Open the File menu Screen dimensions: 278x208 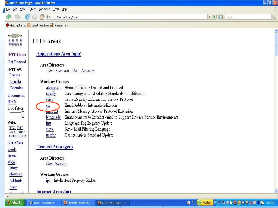point(8,9)
